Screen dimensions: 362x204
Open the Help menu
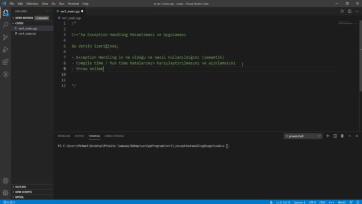coord(85,4)
